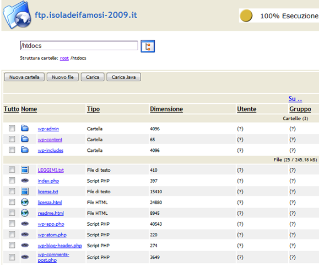Check the wp-atom.php checkbox

click(12, 235)
